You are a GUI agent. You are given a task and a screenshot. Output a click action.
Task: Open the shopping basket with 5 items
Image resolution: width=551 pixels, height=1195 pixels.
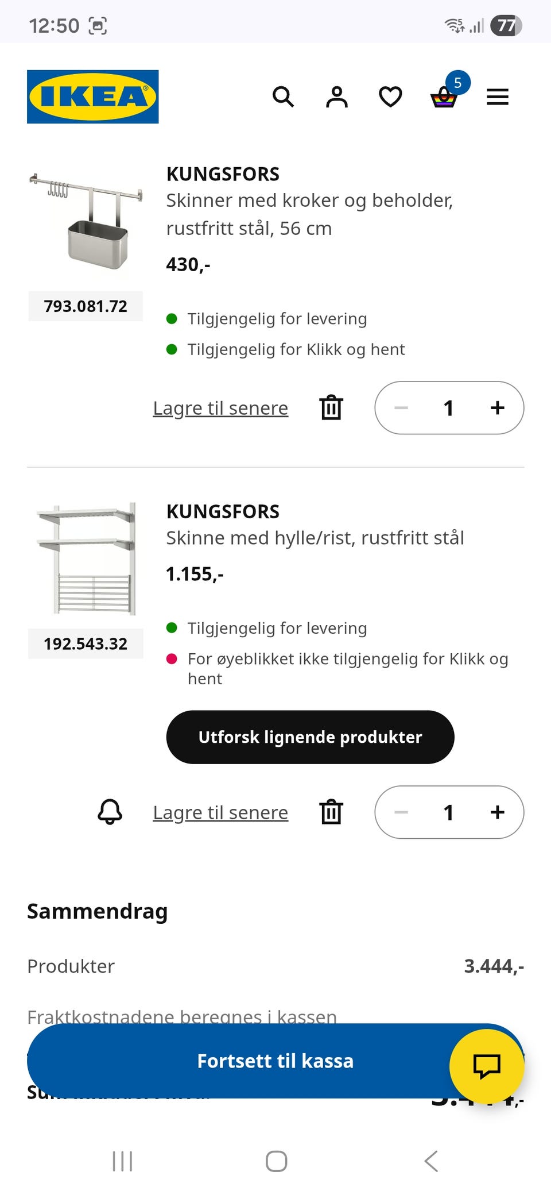click(x=444, y=97)
